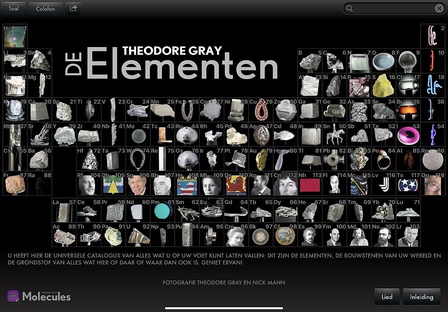Screen dimensions: 448x312
Task: Open the Mercury (Hg 80) tile
Action: point(285,159)
